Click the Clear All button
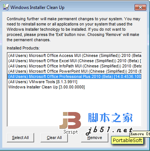The width and height of the screenshot is (150, 151). pyautogui.click(x=54, y=138)
